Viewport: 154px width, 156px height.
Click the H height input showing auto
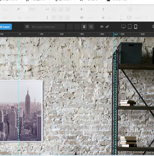pyautogui.click(x=112, y=18)
